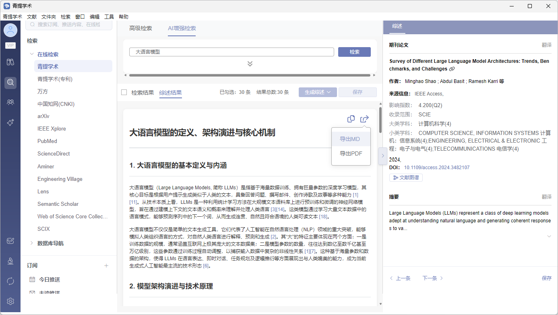
Task: Open the 检索 menu in the menu bar
Action: click(x=66, y=17)
